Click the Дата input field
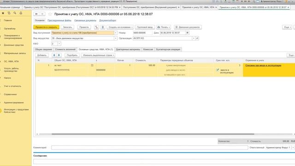 (173, 33)
